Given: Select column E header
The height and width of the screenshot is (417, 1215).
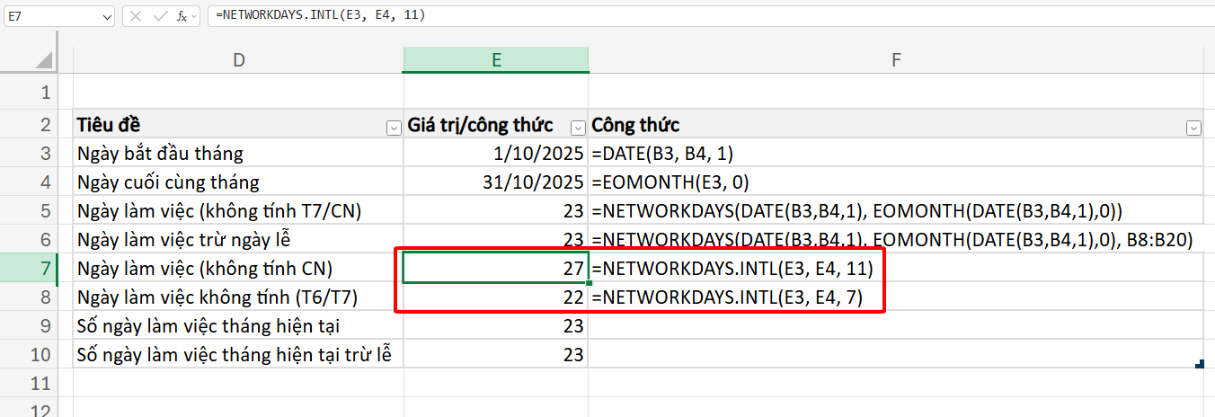Looking at the screenshot, I should coord(496,60).
